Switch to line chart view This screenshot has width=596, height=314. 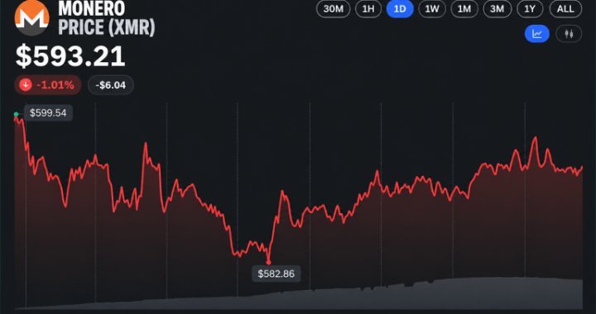click(537, 34)
